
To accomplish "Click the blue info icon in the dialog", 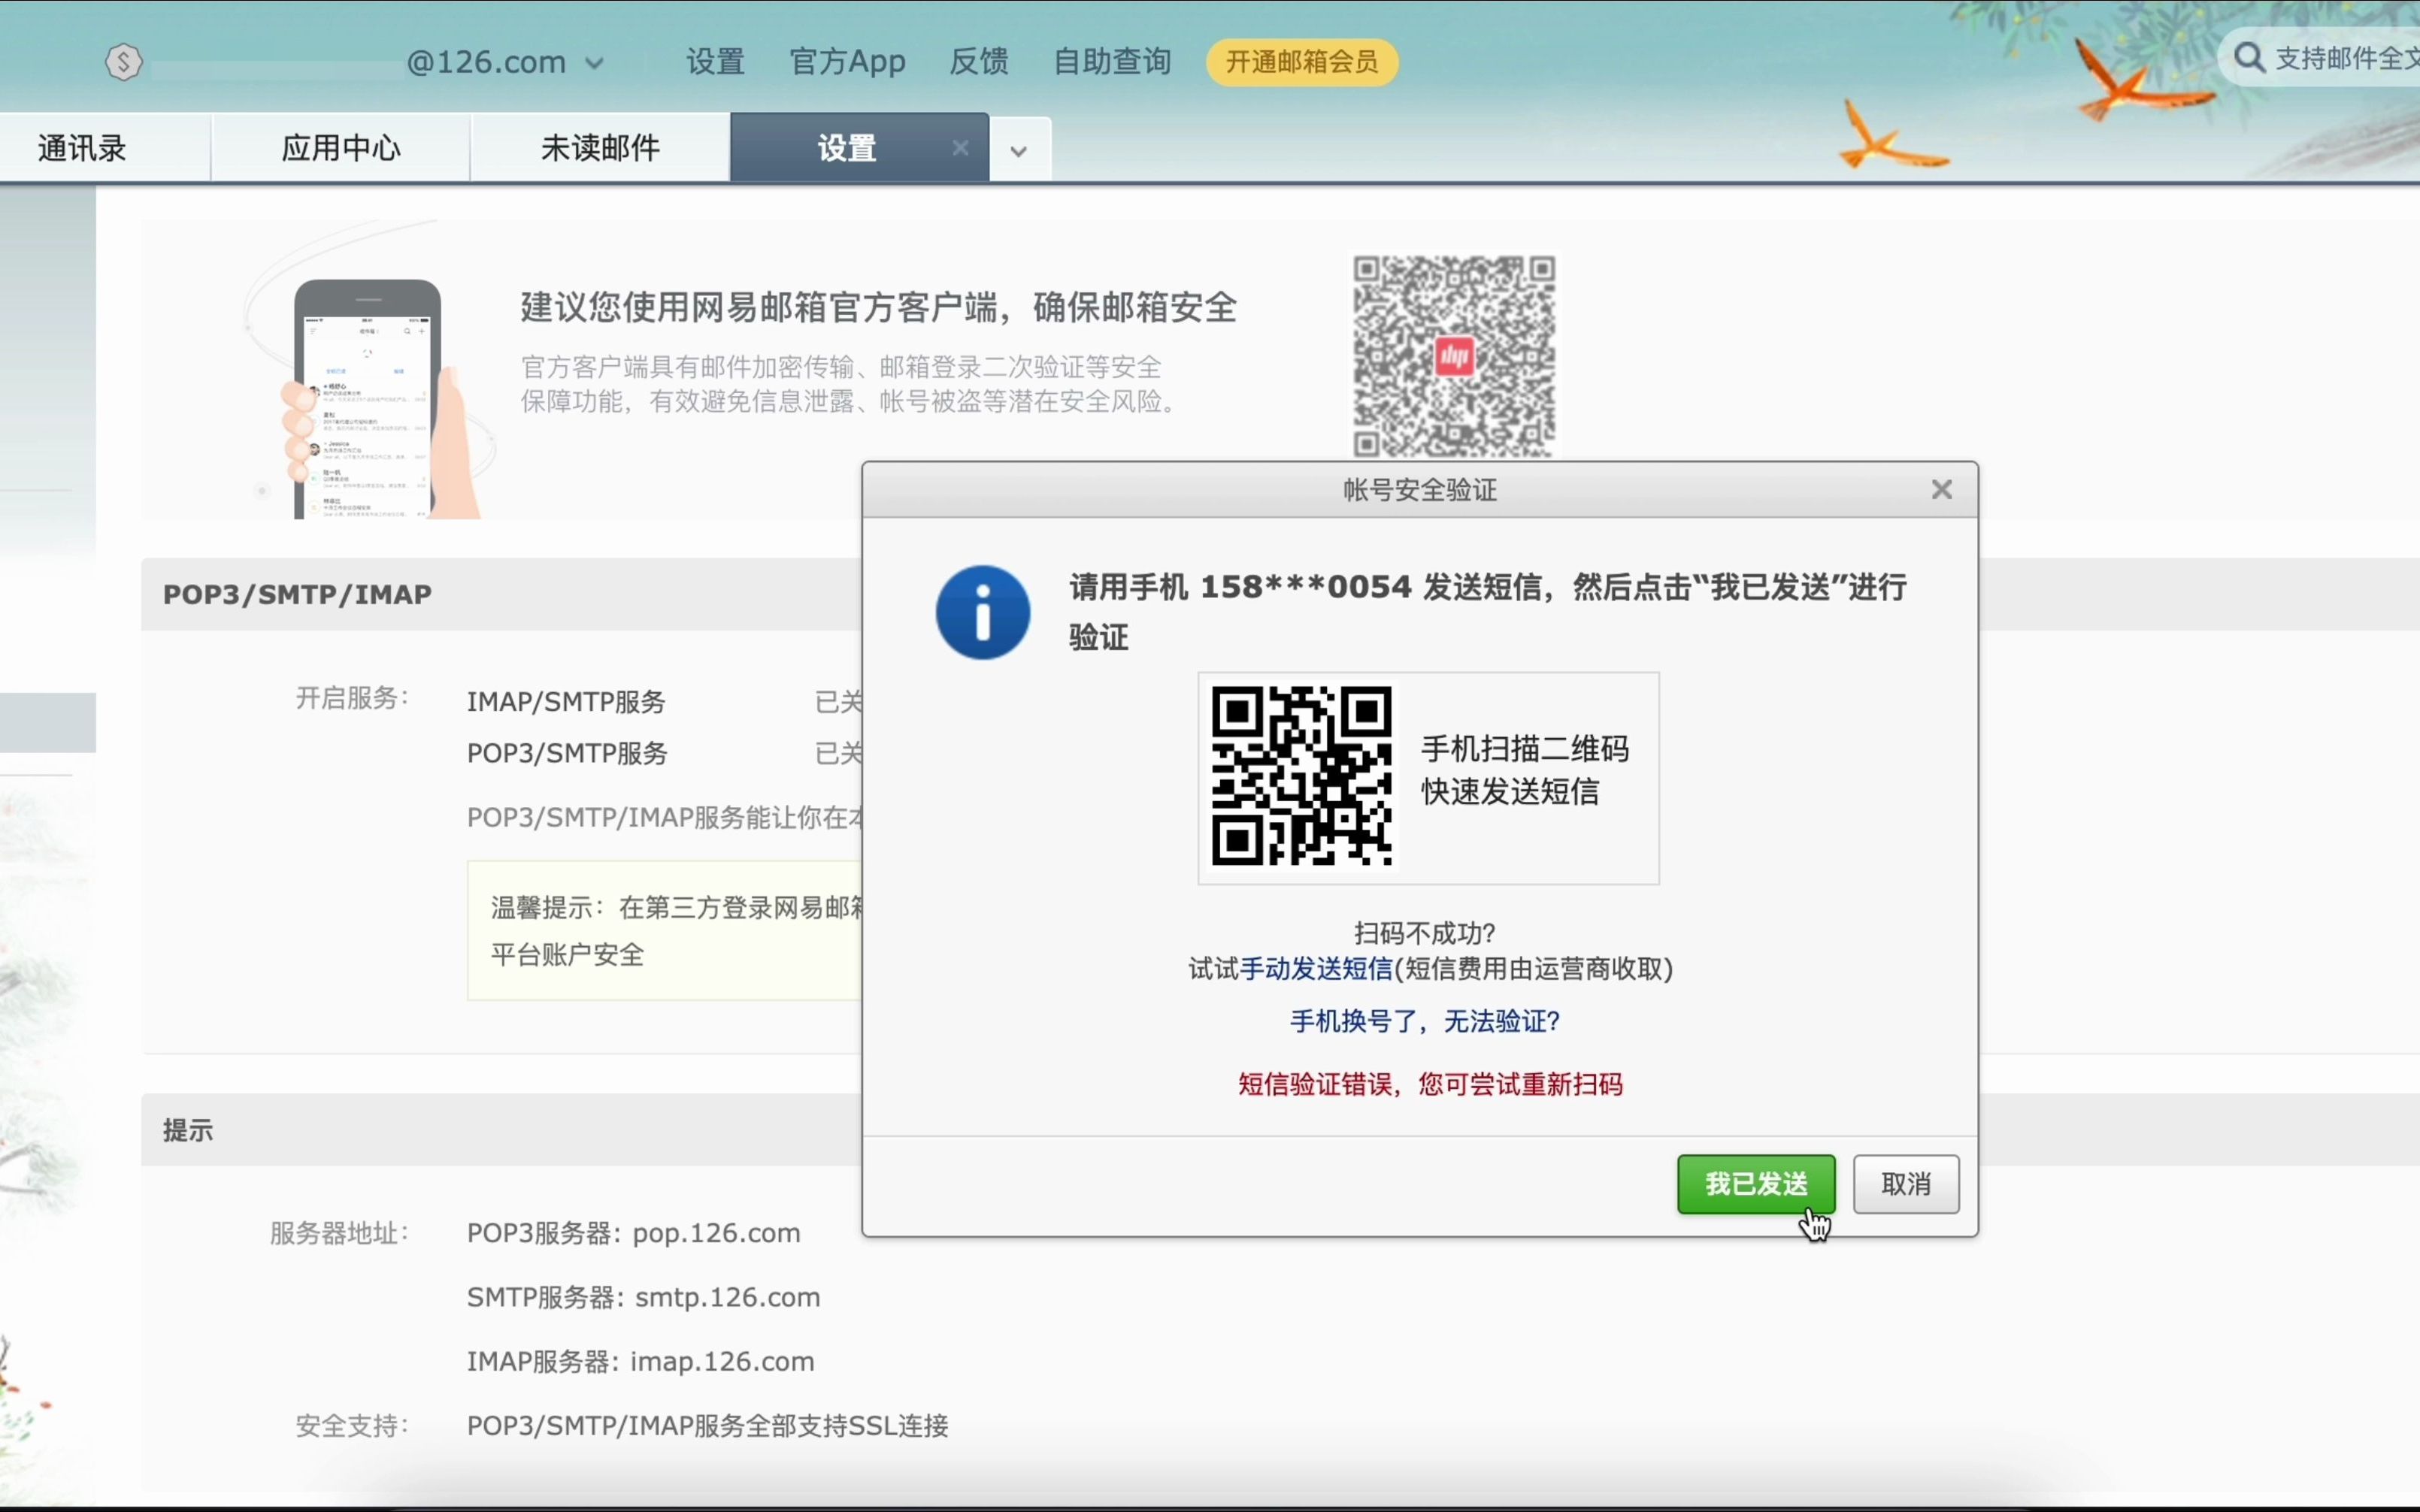I will (983, 612).
